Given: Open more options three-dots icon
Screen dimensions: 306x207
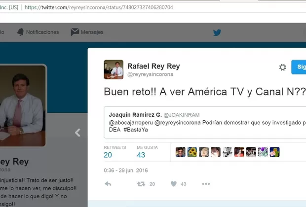Looking at the screenshot, I should (x=206, y=184).
